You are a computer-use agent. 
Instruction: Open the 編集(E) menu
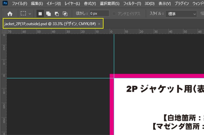point(37,4)
